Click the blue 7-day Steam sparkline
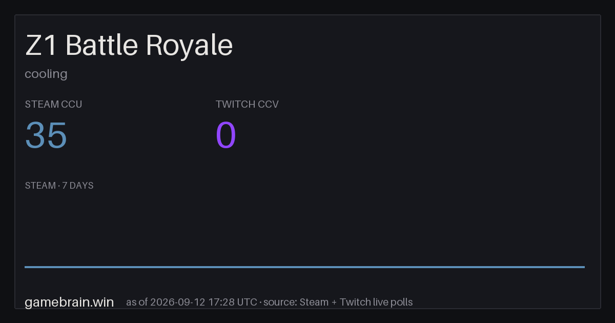Viewport: 615px width, 323px height. 304,267
